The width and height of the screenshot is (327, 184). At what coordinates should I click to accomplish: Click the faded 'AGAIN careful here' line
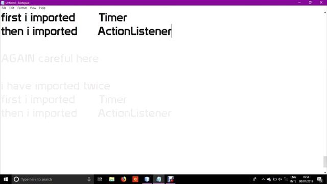pyautogui.click(x=50, y=58)
